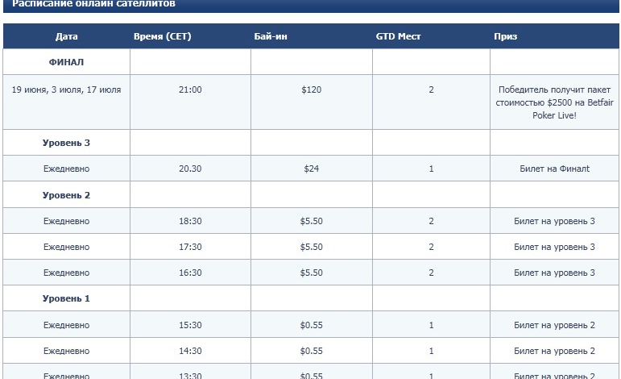This screenshot has width=621, height=379.
Task: Click the $120 buy-in cell
Action: pos(311,90)
